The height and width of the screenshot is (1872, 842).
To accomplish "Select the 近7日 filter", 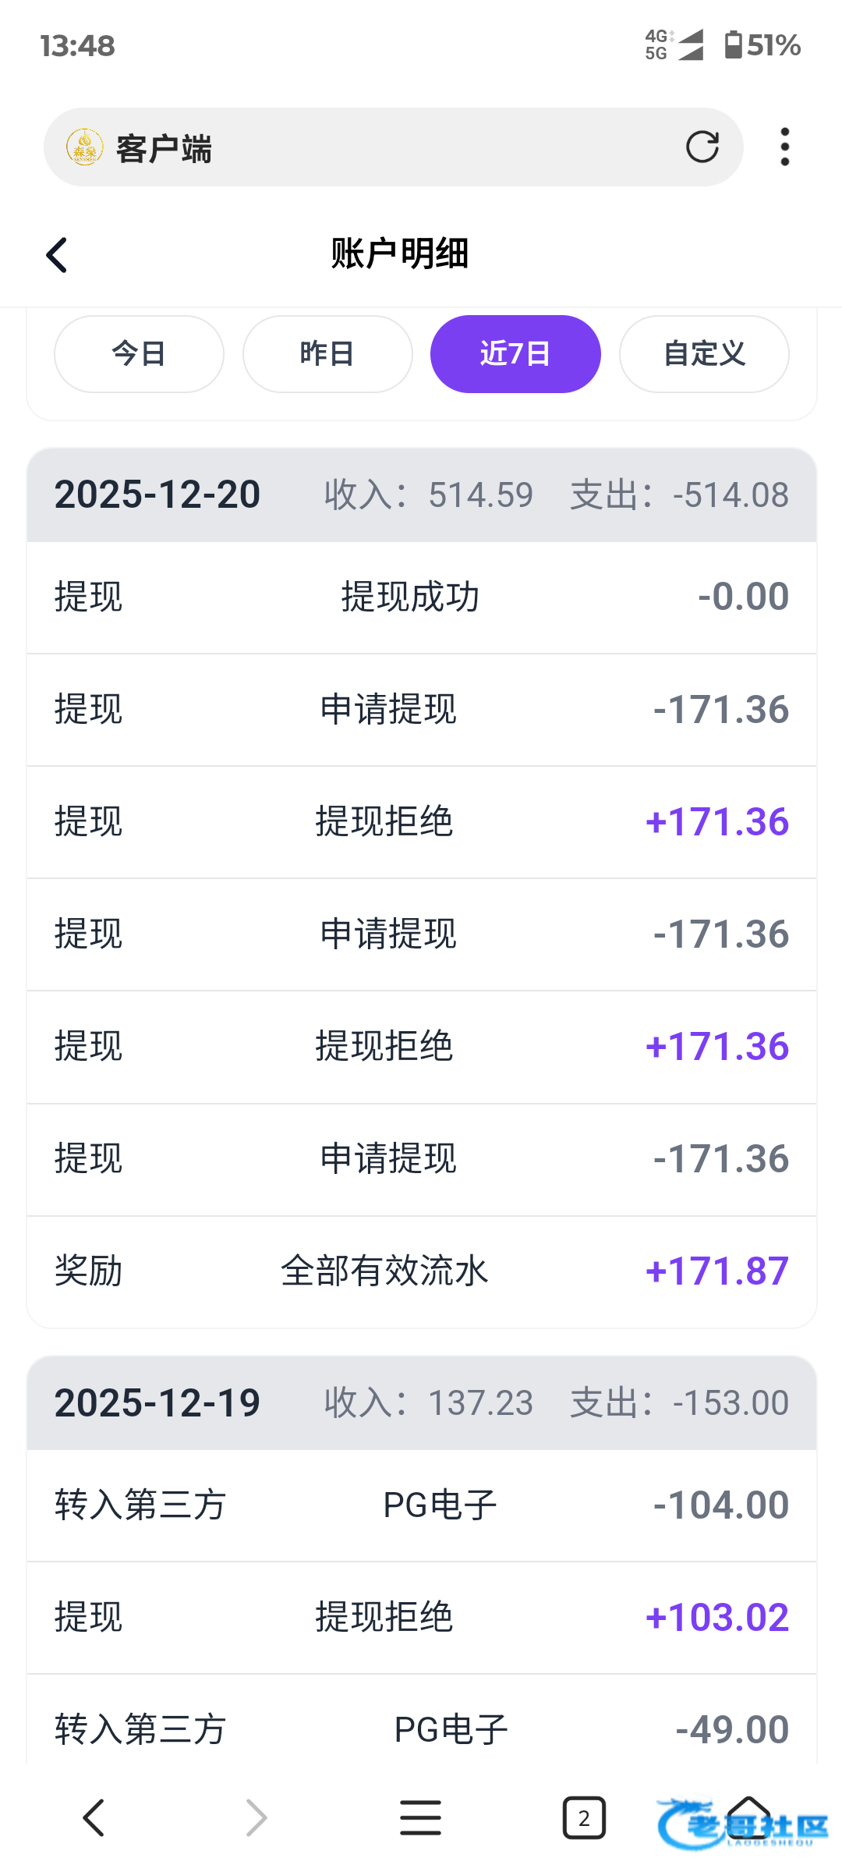I will pos(515,354).
